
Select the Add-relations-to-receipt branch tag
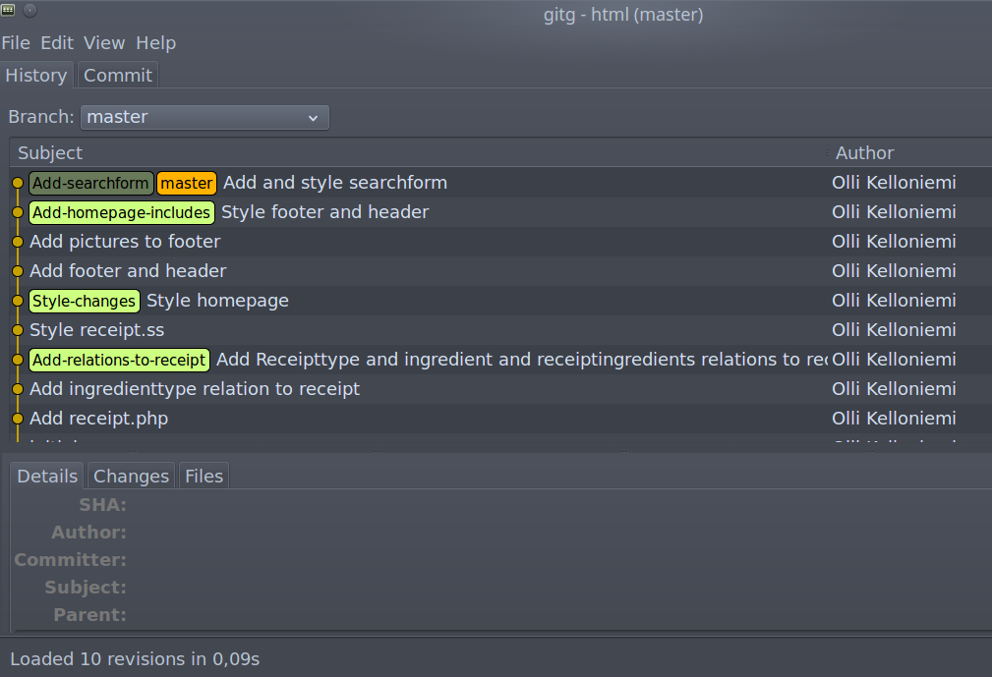(119, 360)
